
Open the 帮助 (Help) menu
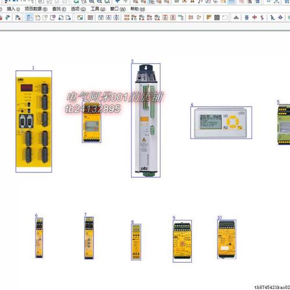pos(137,9)
